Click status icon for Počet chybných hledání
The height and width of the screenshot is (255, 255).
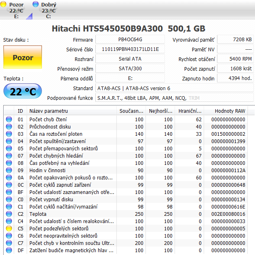pos(9,156)
